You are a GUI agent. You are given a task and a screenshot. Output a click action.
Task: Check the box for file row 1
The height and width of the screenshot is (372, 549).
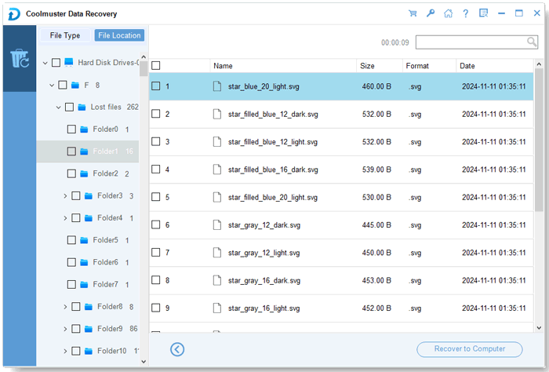[156, 86]
